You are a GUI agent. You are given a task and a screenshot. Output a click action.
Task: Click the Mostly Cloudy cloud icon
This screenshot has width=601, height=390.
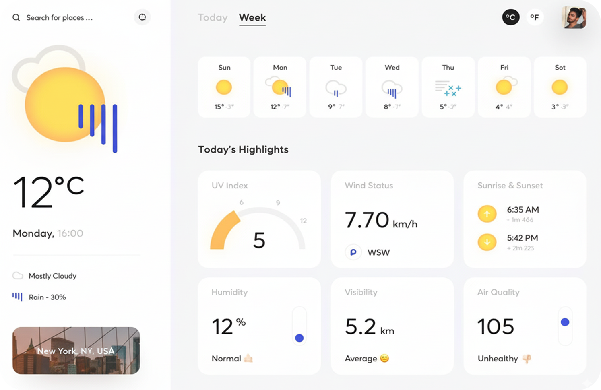[18, 276]
